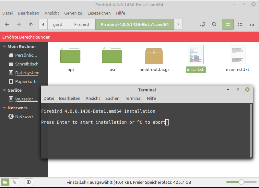Minimize the Terminal window
This screenshot has height=188, width=259.
pyautogui.click(x=228, y=89)
